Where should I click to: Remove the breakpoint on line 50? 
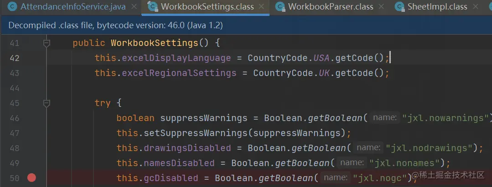pyautogui.click(x=31, y=178)
